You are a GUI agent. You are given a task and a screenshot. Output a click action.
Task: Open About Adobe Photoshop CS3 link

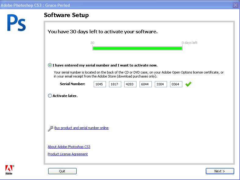(69, 147)
